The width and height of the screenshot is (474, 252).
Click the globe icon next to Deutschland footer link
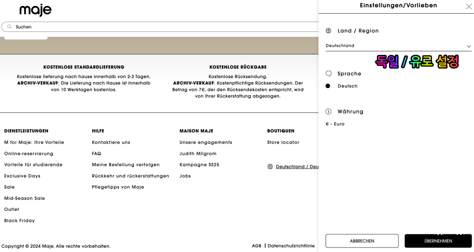pos(270,167)
